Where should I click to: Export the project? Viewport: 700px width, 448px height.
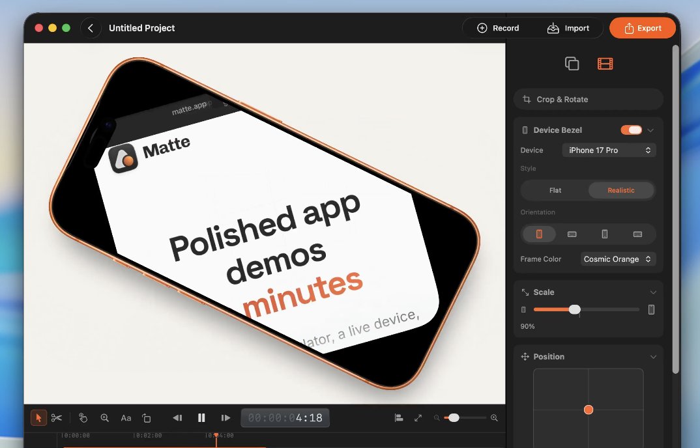point(643,28)
